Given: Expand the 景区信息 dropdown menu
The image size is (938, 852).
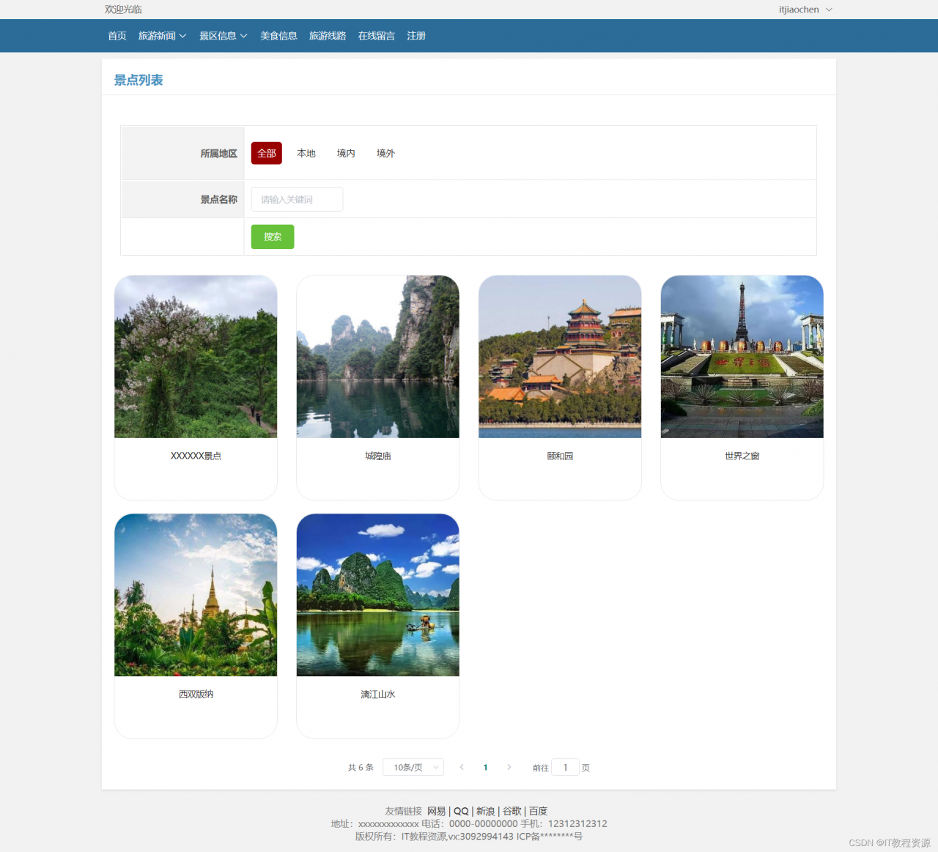Looking at the screenshot, I should (223, 36).
